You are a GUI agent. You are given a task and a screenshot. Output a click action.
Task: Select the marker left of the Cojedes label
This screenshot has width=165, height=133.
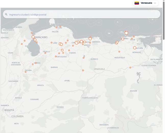pyautogui.click(x=69, y=50)
